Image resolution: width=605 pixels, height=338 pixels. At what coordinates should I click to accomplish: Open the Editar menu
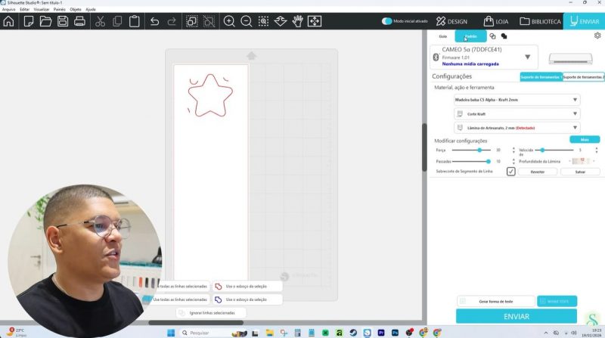[x=25, y=9]
